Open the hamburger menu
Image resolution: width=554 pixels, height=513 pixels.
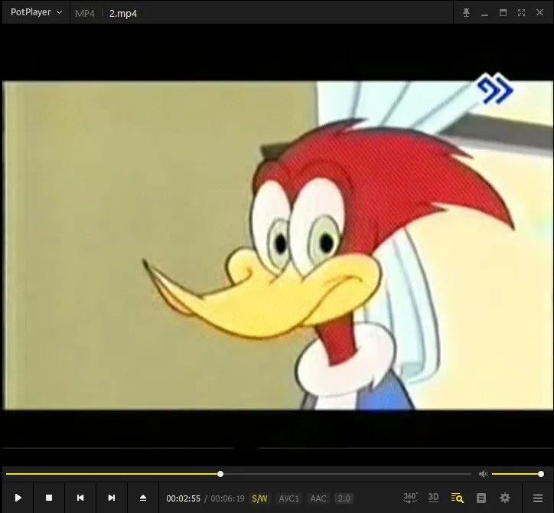(538, 498)
